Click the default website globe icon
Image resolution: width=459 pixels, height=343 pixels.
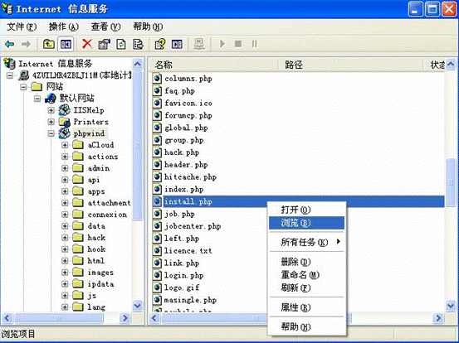[51, 98]
